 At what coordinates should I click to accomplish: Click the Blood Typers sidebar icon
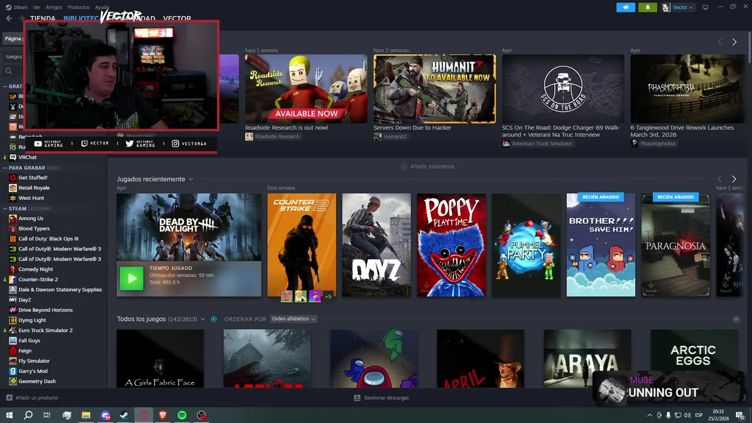13,229
